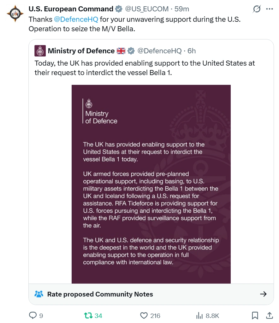Expand Community Notes with the arrow
The height and width of the screenshot is (323, 279).
[x=263, y=294]
